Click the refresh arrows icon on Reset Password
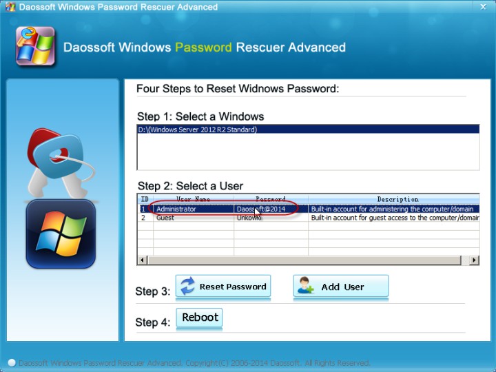The image size is (496, 372). pyautogui.click(x=187, y=286)
